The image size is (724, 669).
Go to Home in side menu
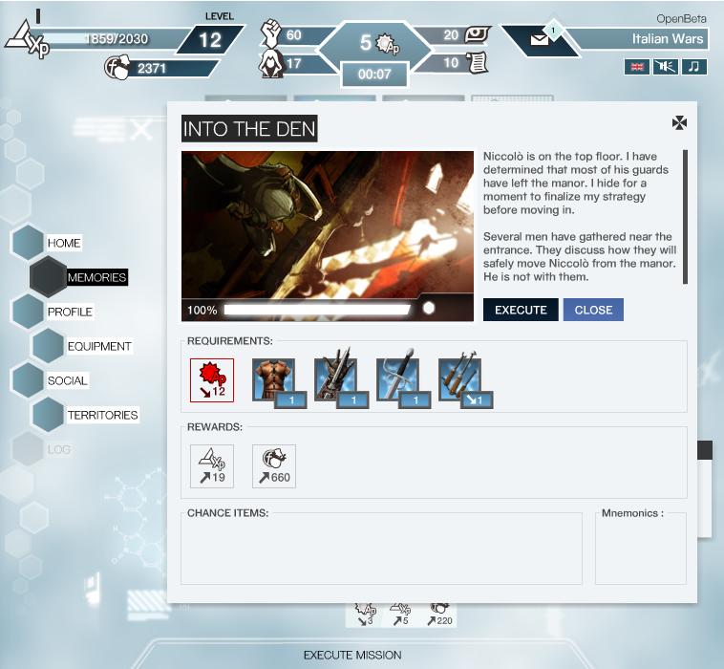tap(64, 243)
